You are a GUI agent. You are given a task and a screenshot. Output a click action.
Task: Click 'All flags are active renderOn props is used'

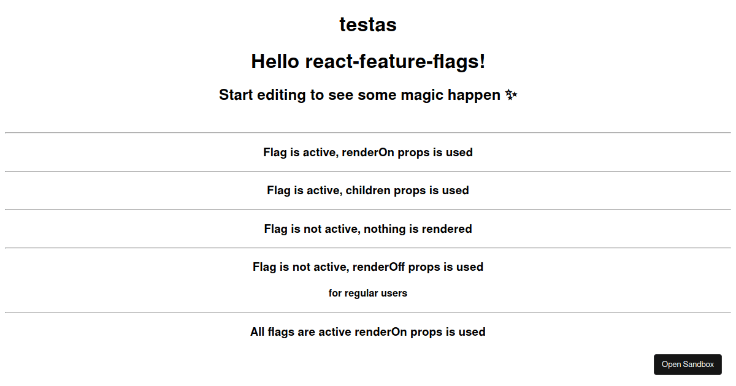point(368,332)
